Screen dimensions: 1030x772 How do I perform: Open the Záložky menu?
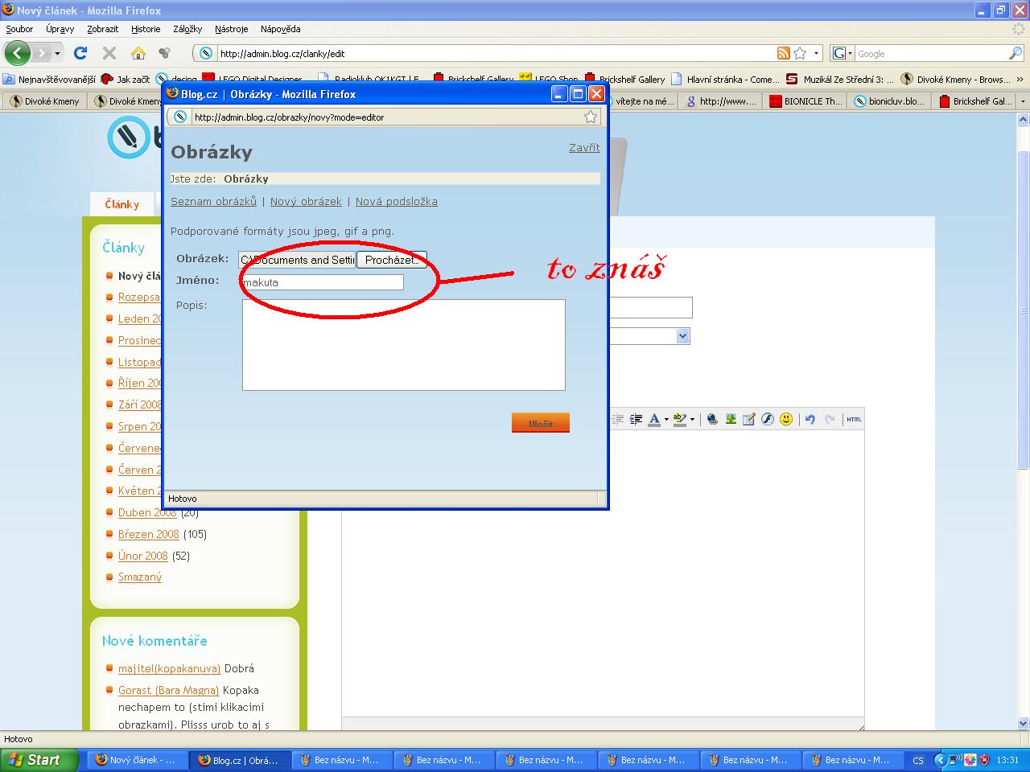click(187, 29)
